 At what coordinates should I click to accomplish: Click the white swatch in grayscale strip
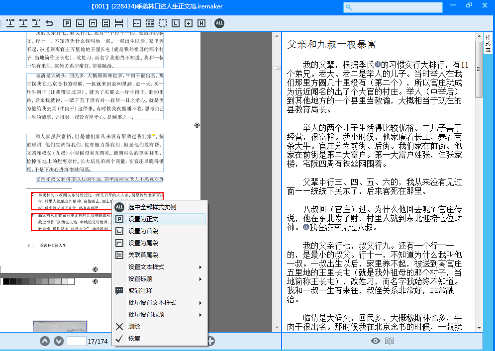71,281
